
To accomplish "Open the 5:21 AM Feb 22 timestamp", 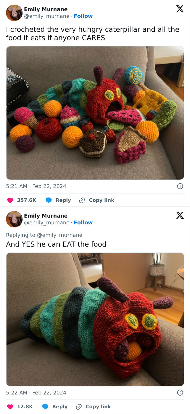I will (36, 186).
